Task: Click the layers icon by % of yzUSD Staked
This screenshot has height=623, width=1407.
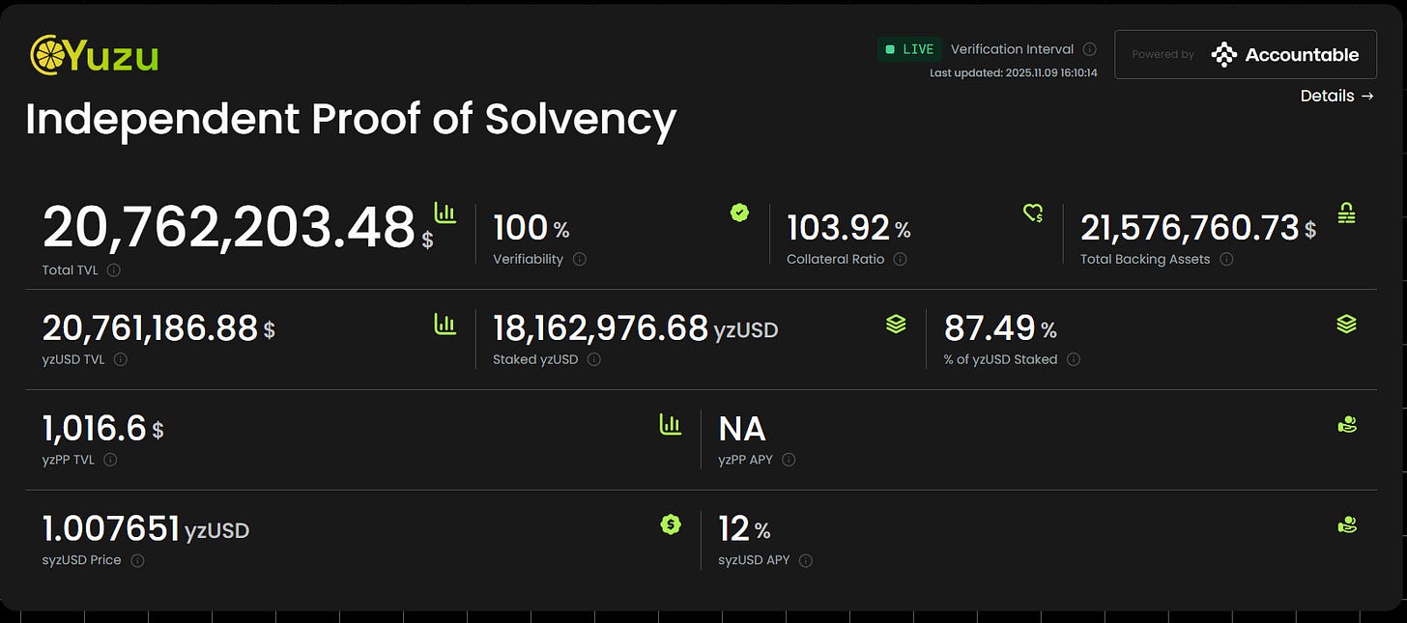Action: [x=1346, y=325]
